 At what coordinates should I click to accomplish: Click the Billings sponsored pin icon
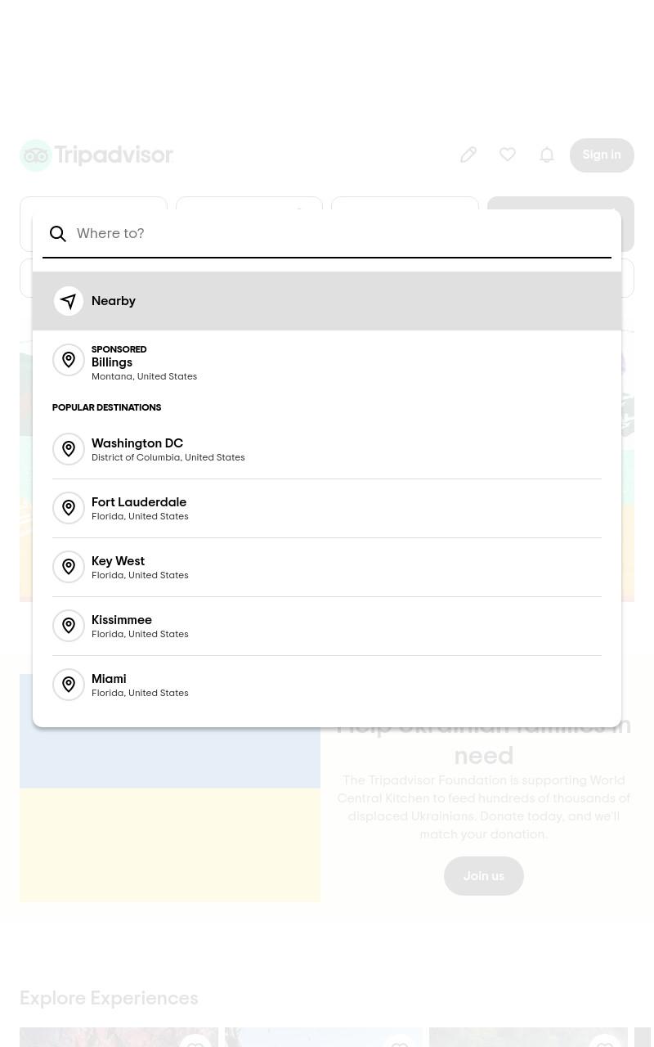[x=69, y=360]
